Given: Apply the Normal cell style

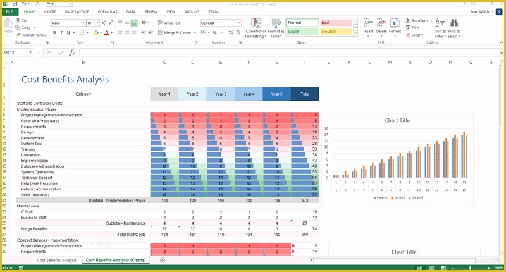Looking at the screenshot, I should point(302,23).
